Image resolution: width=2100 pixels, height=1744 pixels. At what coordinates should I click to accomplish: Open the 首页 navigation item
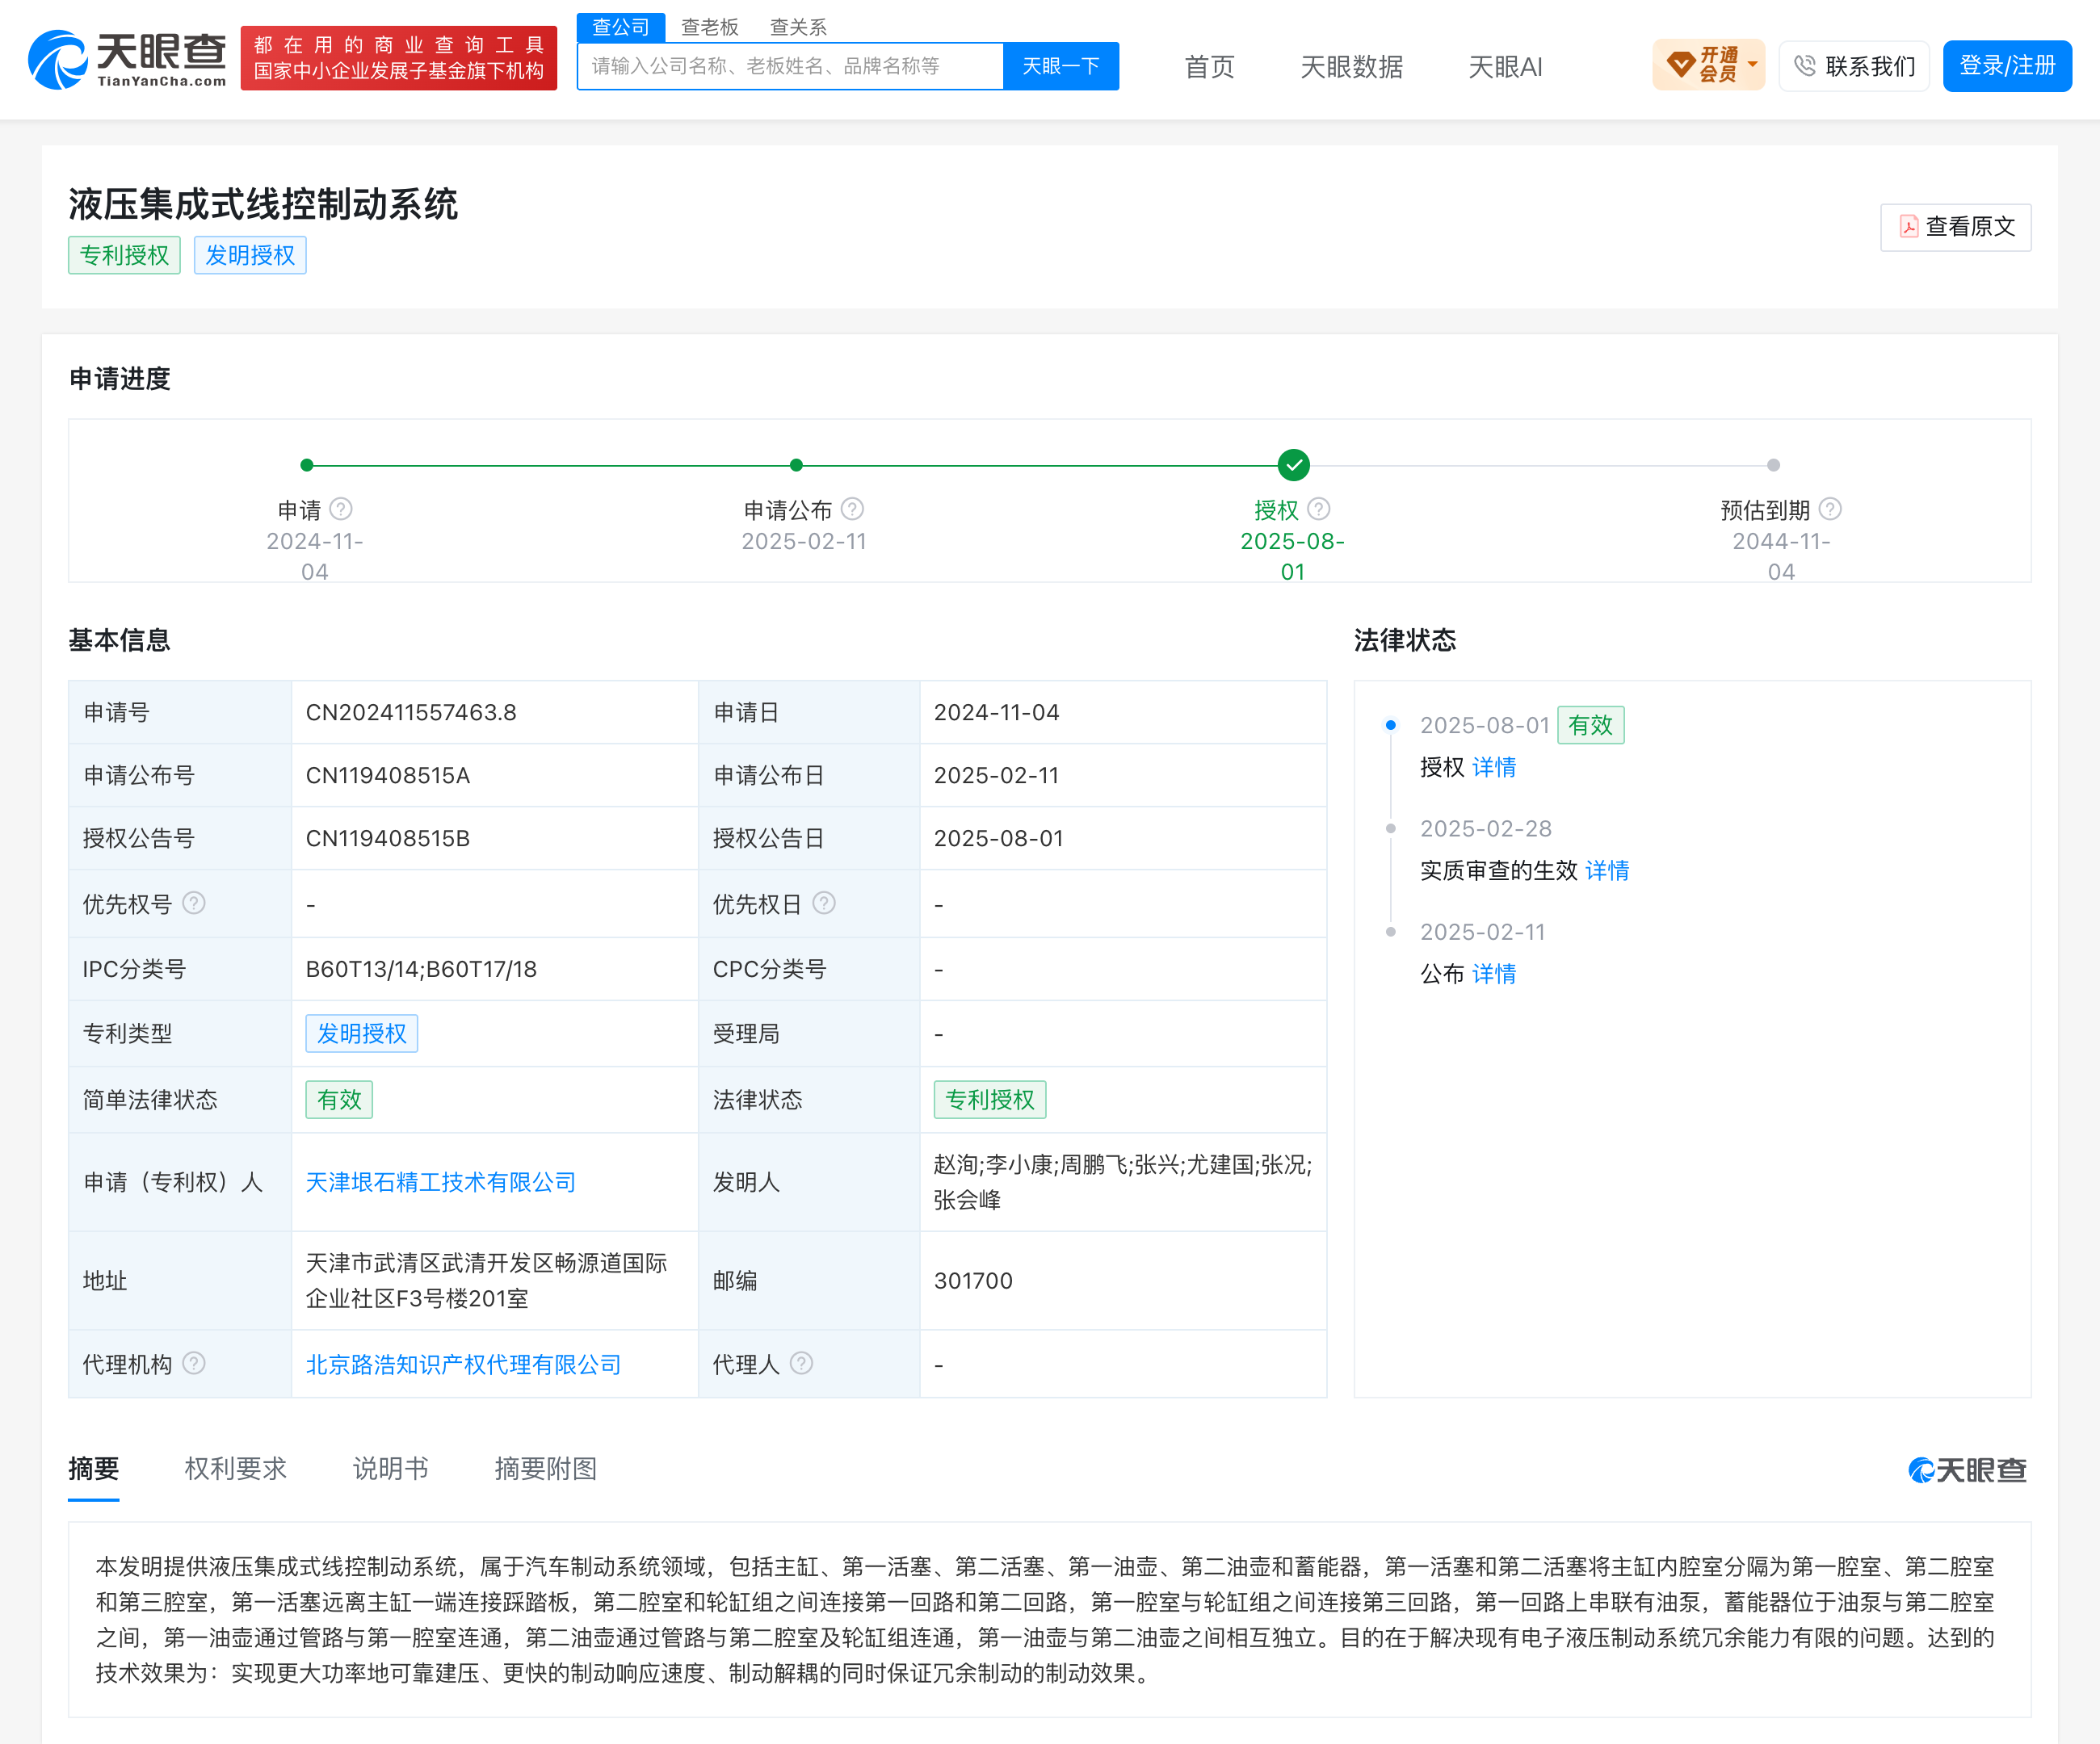[x=1209, y=67]
